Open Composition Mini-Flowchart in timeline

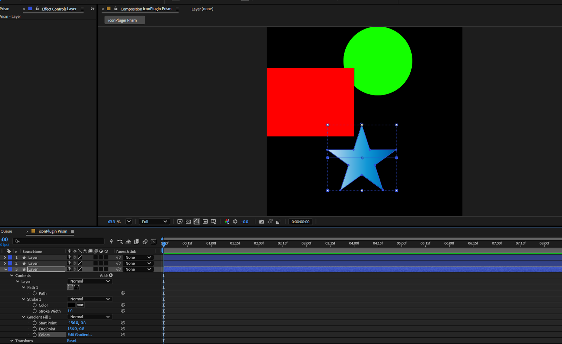(x=120, y=242)
